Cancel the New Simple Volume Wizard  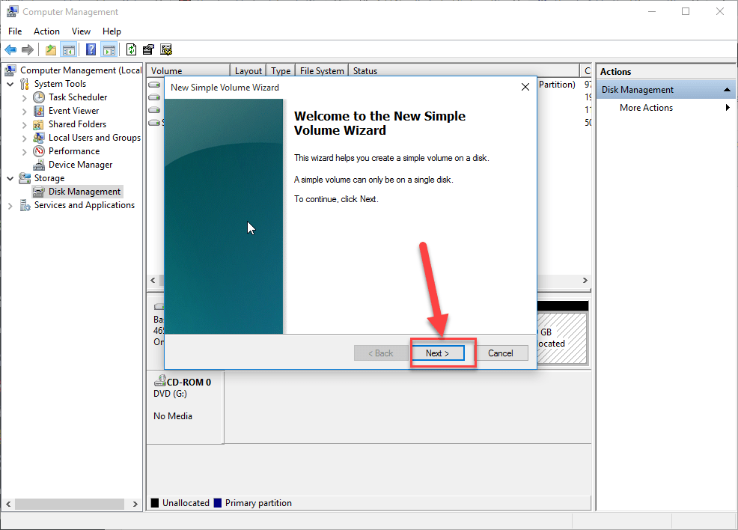coord(500,353)
